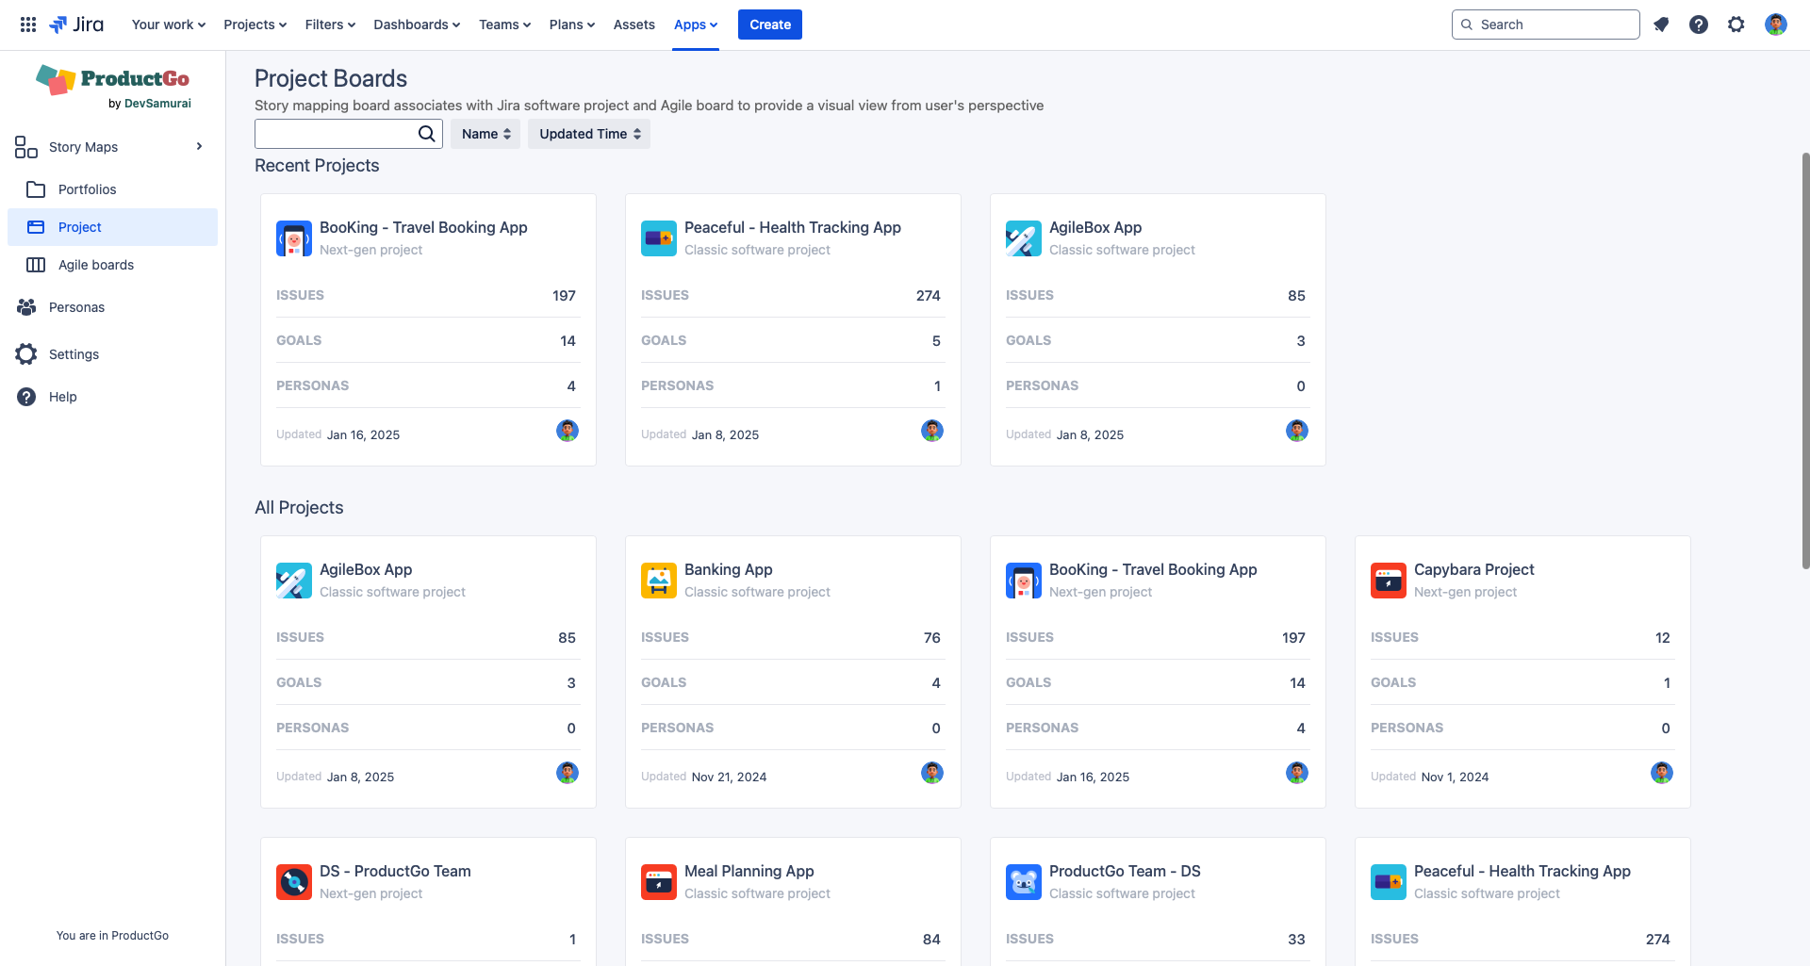Click the Jira top Search box

pyautogui.click(x=1546, y=25)
